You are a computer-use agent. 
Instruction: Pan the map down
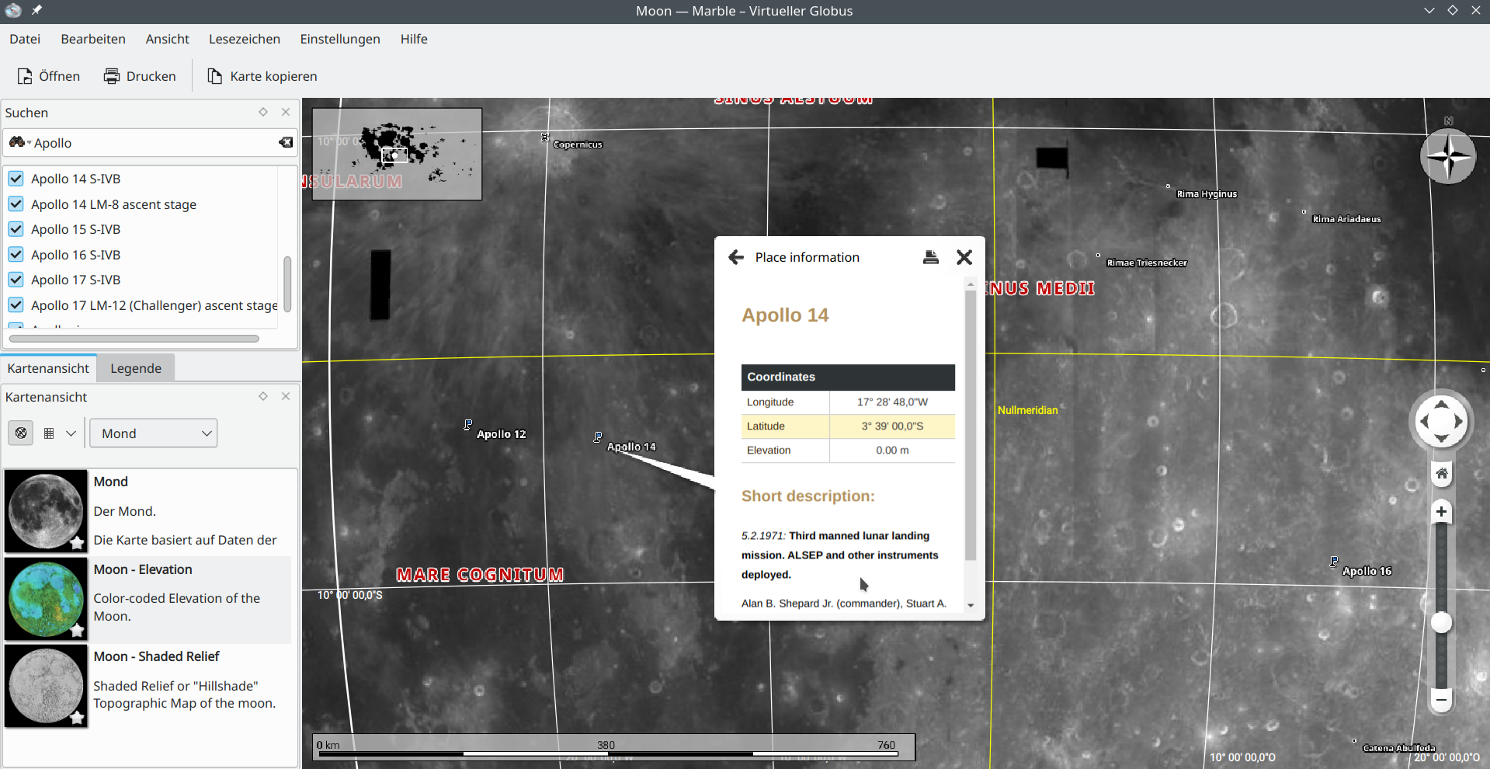pos(1441,439)
